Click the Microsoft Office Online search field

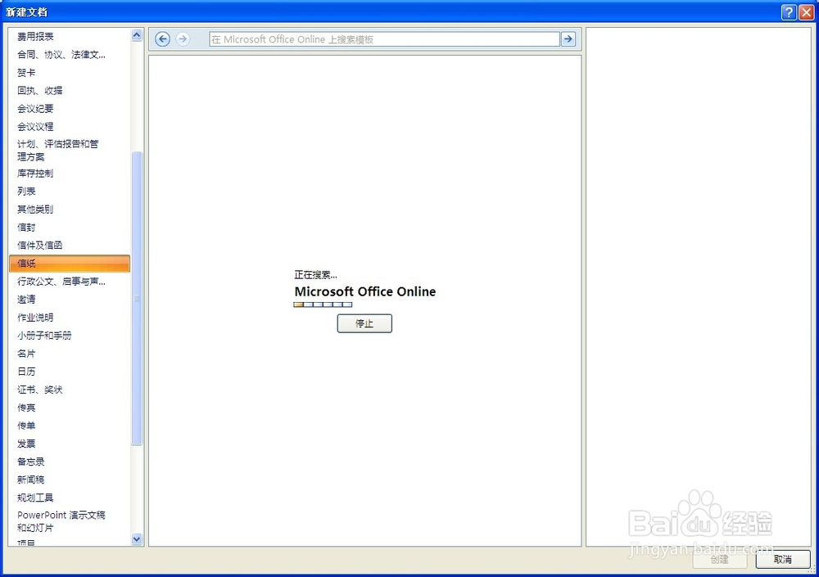[x=384, y=39]
